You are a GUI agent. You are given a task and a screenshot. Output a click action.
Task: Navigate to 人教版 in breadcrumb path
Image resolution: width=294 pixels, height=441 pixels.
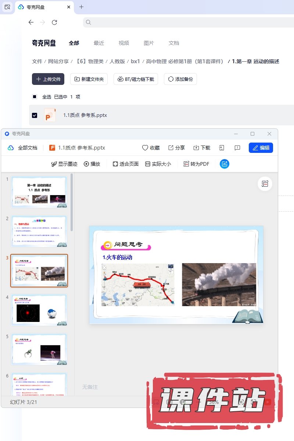[117, 61]
